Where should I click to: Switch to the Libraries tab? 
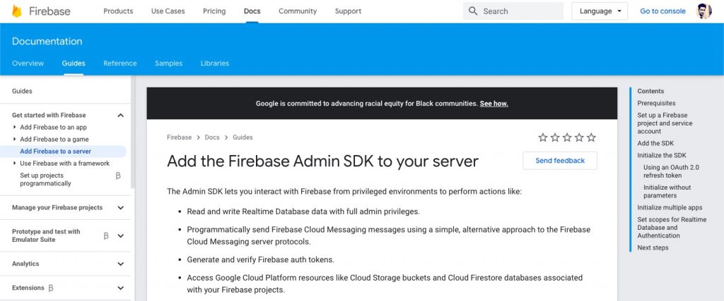coord(215,63)
